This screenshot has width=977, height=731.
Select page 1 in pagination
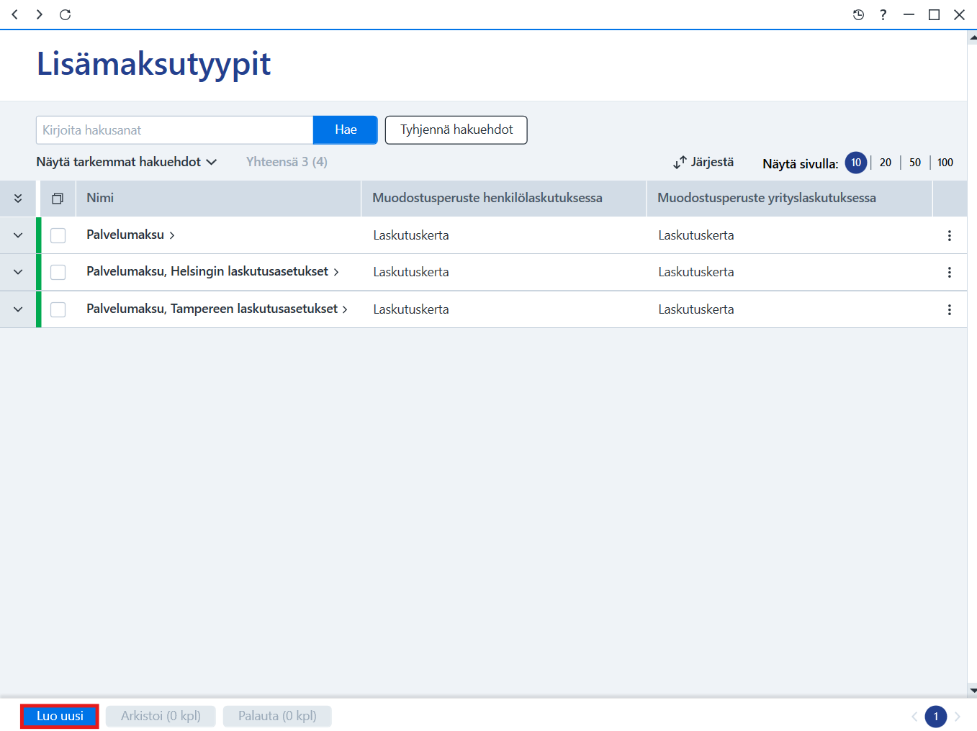click(936, 717)
